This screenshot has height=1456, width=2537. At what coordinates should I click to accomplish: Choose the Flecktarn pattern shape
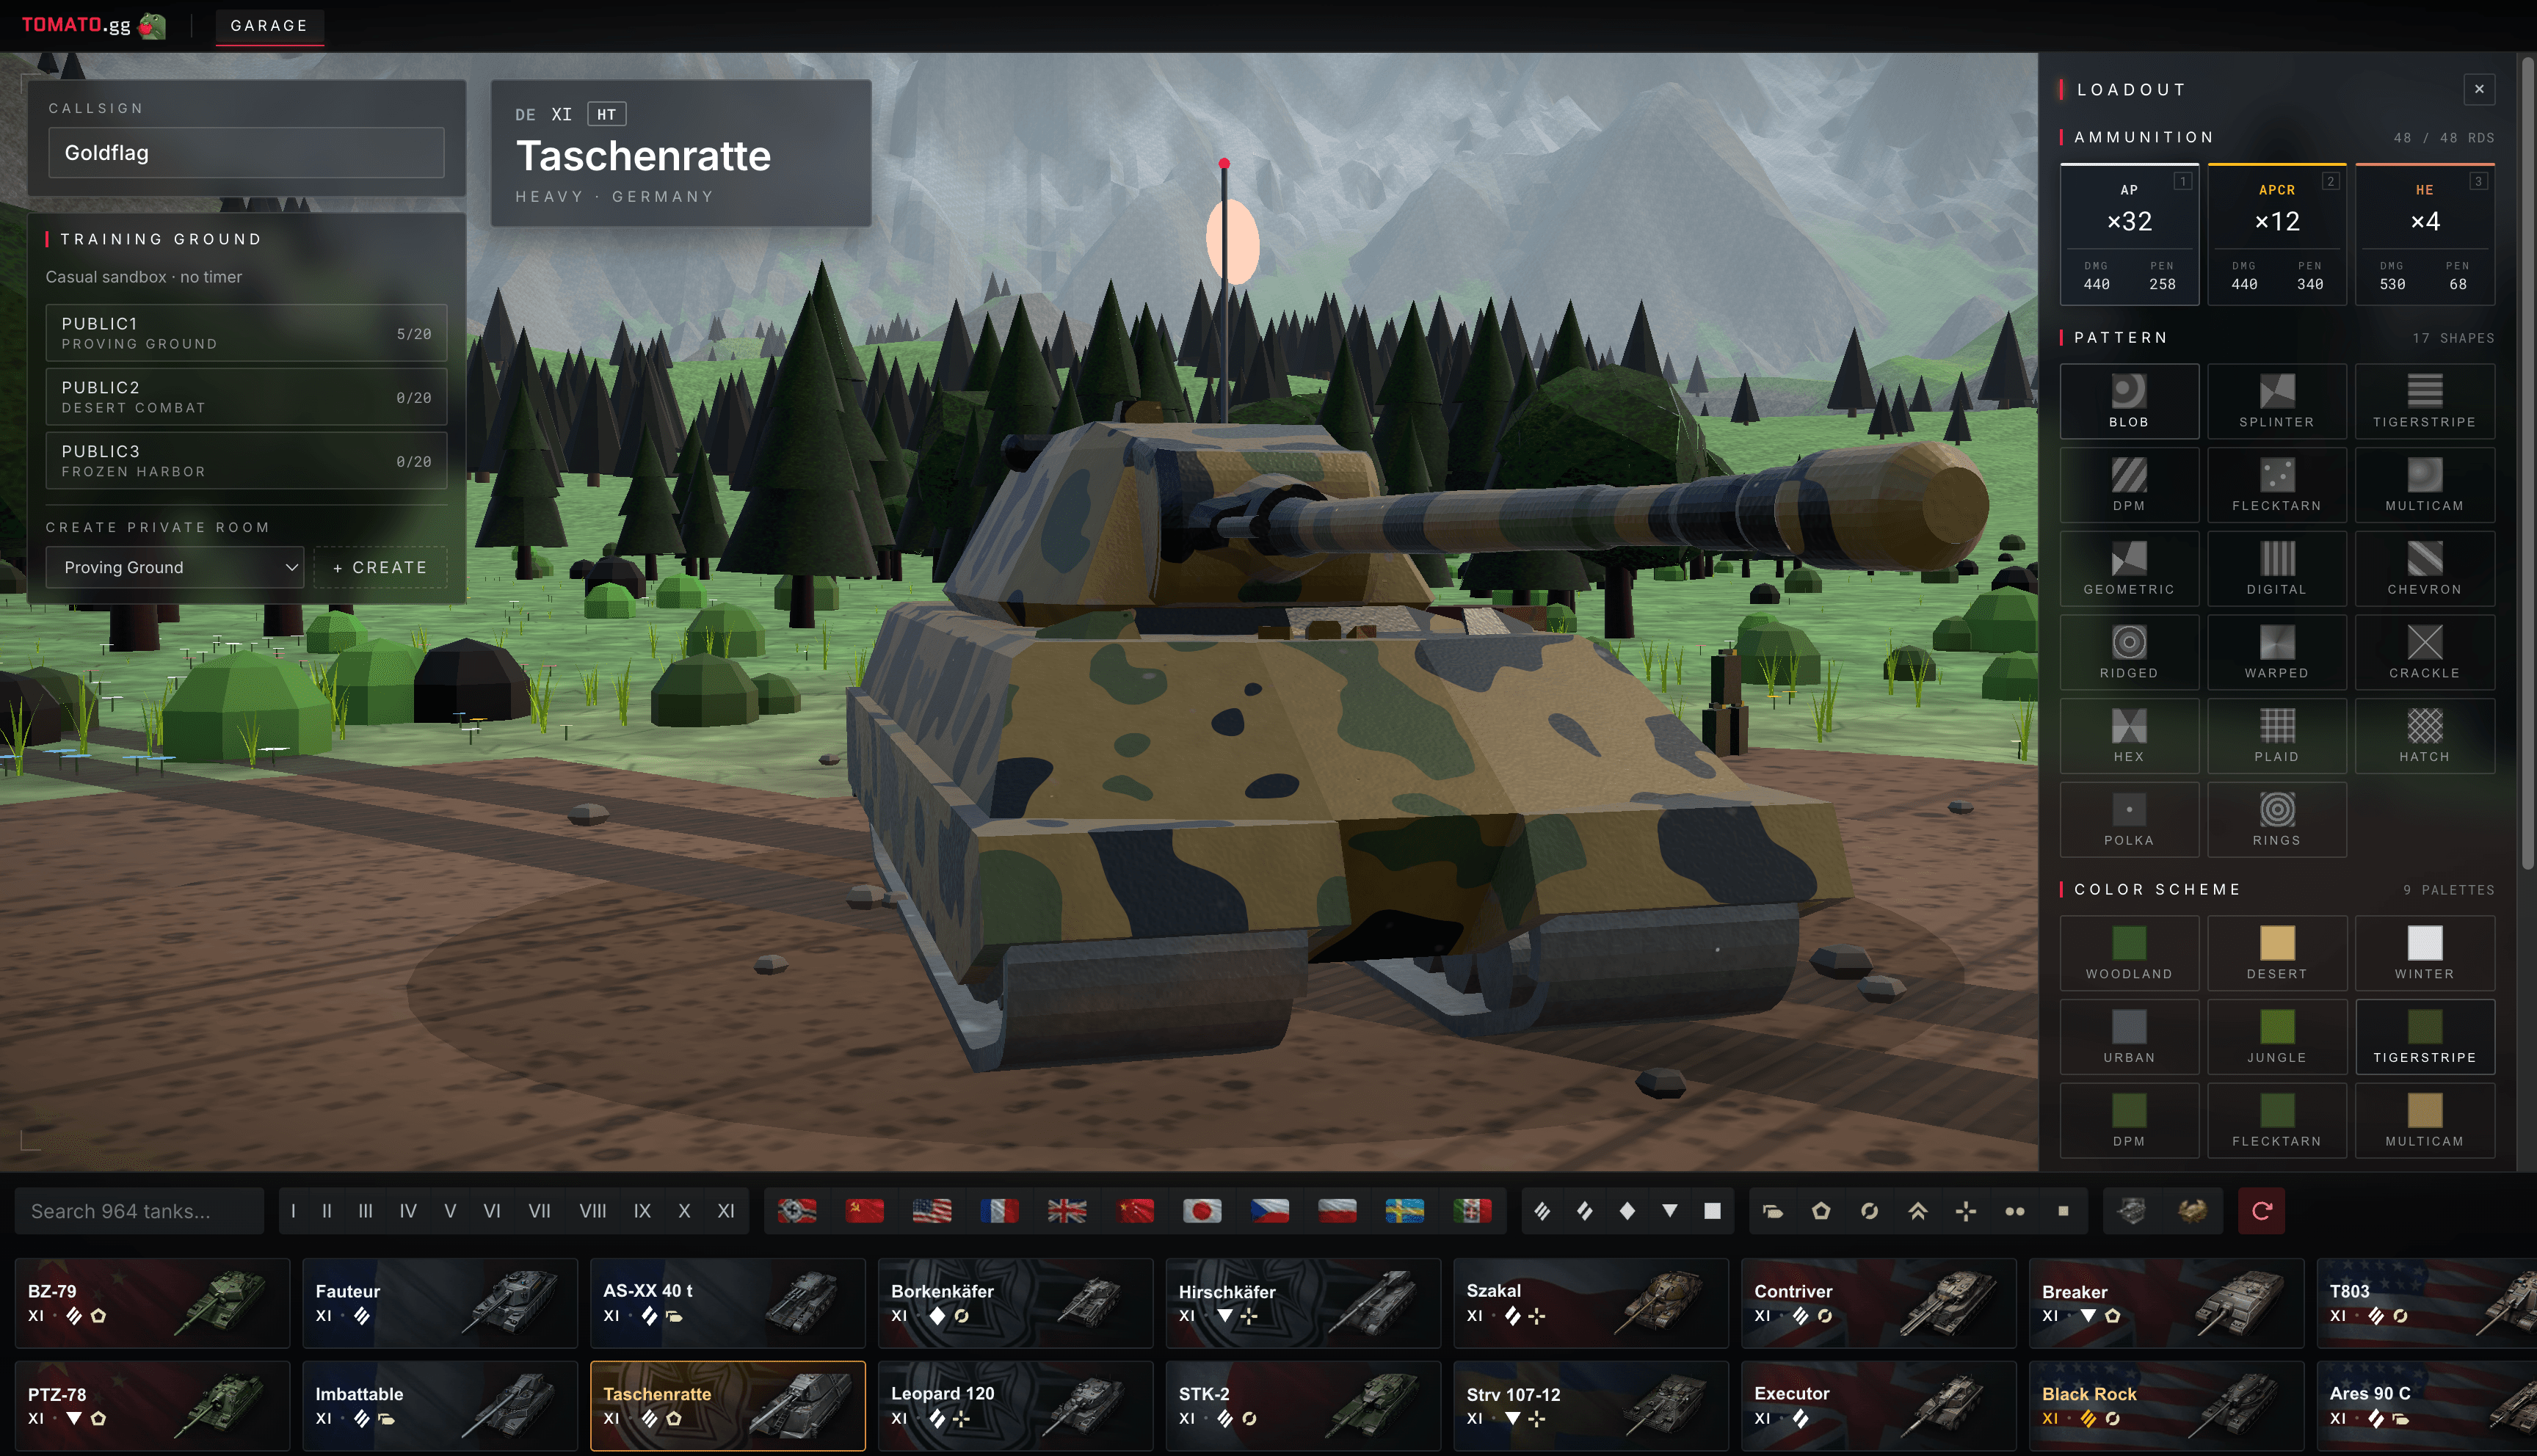point(2277,485)
